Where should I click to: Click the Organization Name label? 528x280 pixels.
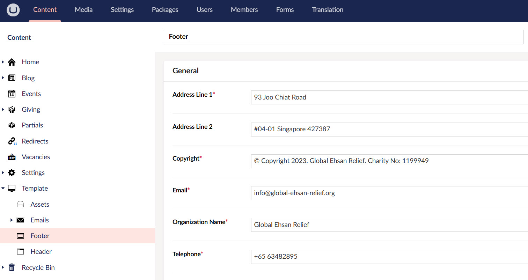[x=199, y=222]
